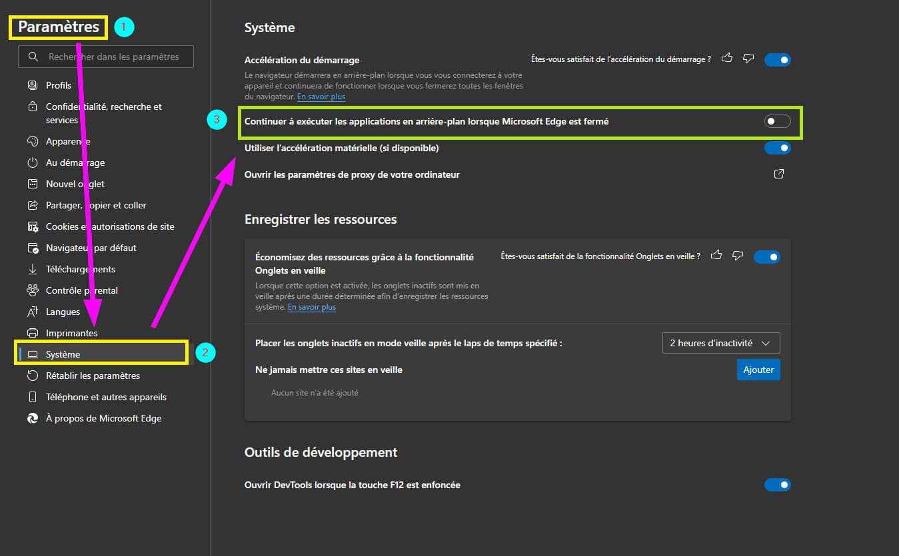Enable Continuer à exécuter les applications en arrière-plan
Viewport: 899px width, 556px height.
click(777, 121)
